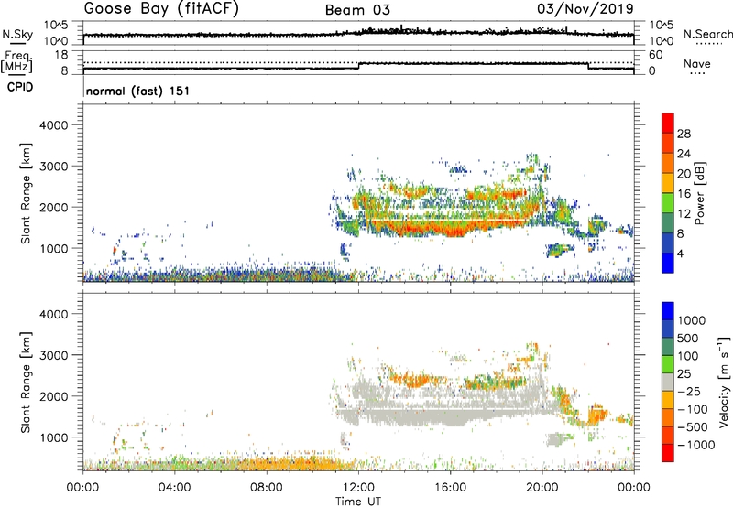Click the "Velocity [m s⁻¹]" colorbar title
This screenshot has width=733, height=507.
[x=723, y=382]
